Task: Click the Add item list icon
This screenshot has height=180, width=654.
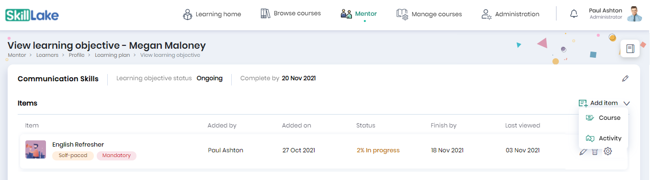Action: tap(583, 103)
